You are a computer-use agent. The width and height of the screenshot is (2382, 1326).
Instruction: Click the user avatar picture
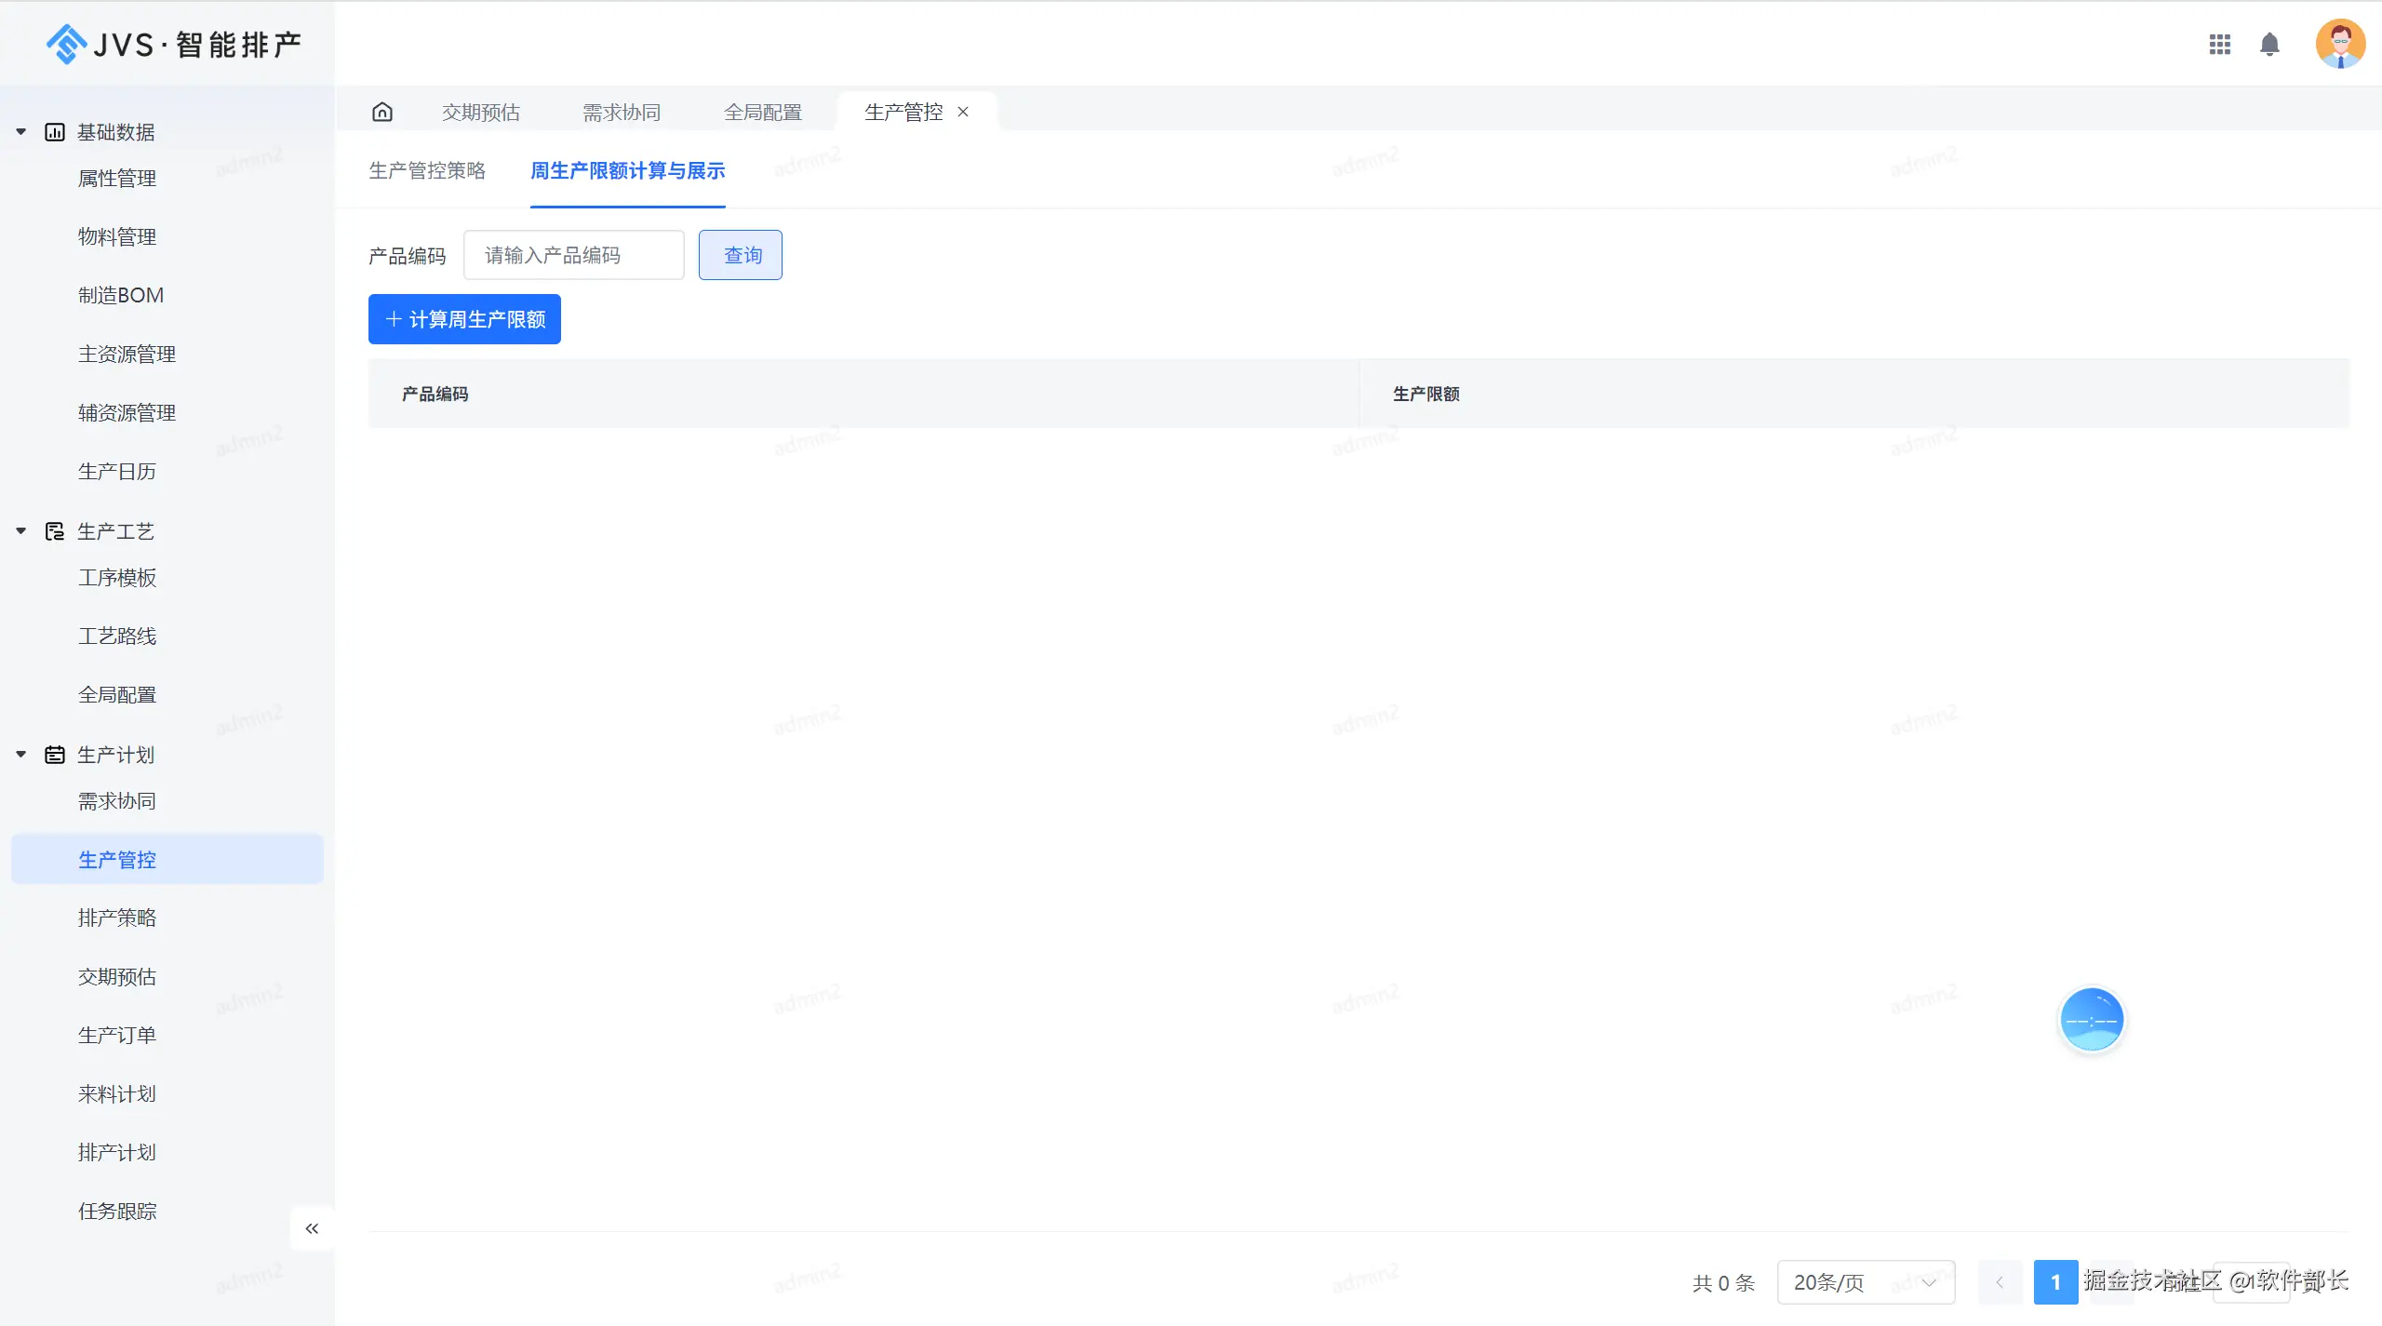pos(2339,44)
